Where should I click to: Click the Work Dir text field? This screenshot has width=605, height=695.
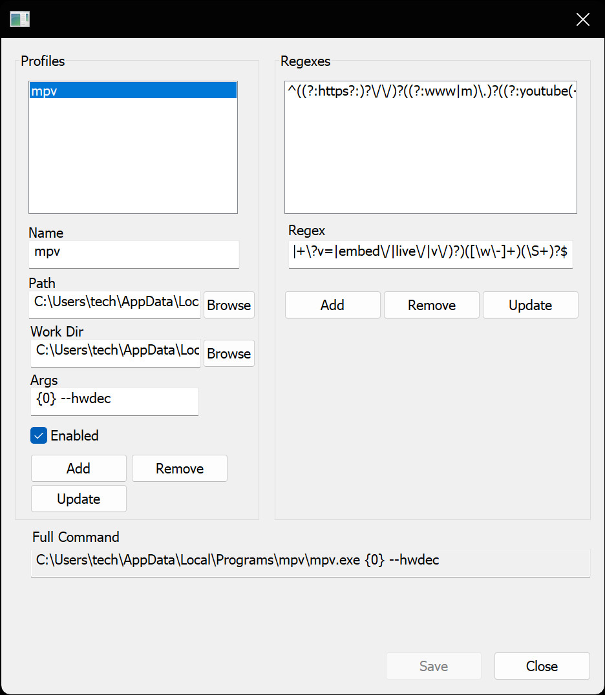pos(115,351)
